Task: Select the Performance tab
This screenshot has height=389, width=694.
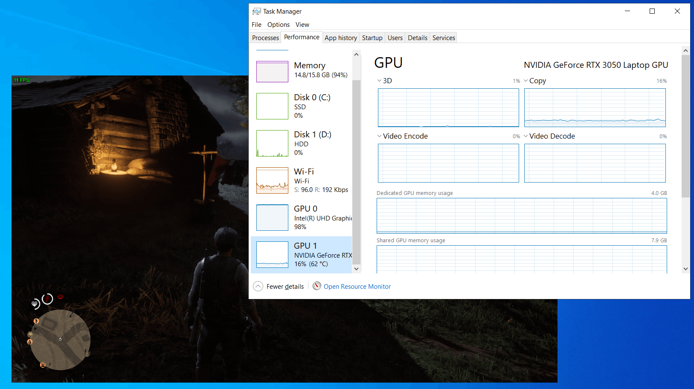Action: coord(302,37)
